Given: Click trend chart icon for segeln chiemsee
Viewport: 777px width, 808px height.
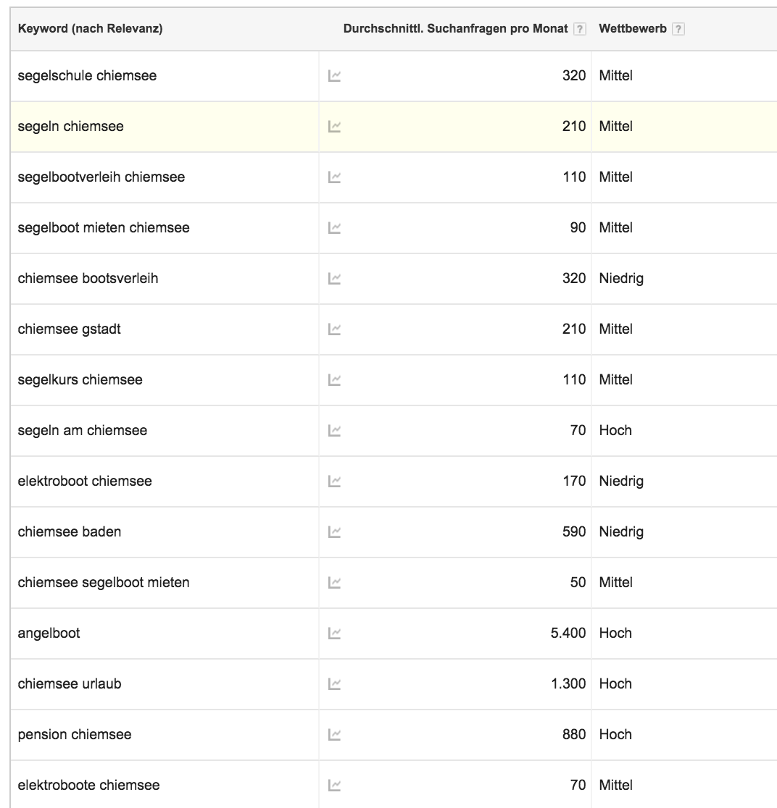Looking at the screenshot, I should pos(334,127).
